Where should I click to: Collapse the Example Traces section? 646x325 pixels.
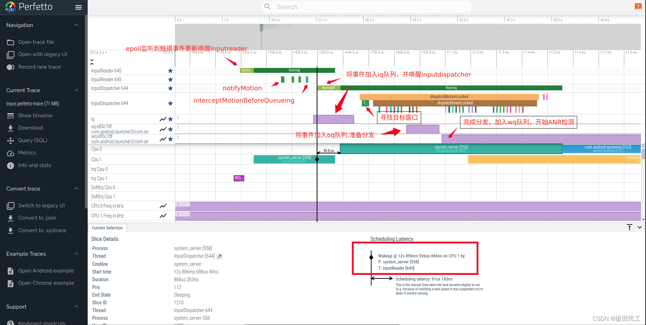[x=76, y=254]
